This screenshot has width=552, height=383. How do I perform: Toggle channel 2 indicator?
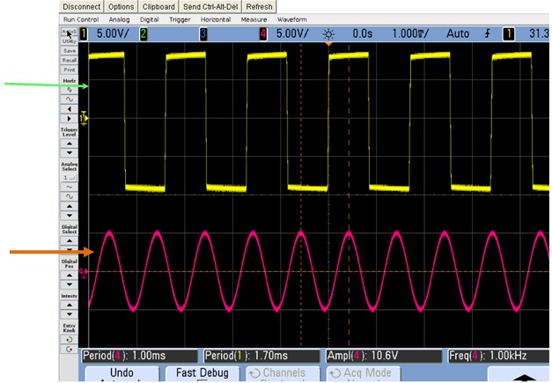[x=144, y=33]
